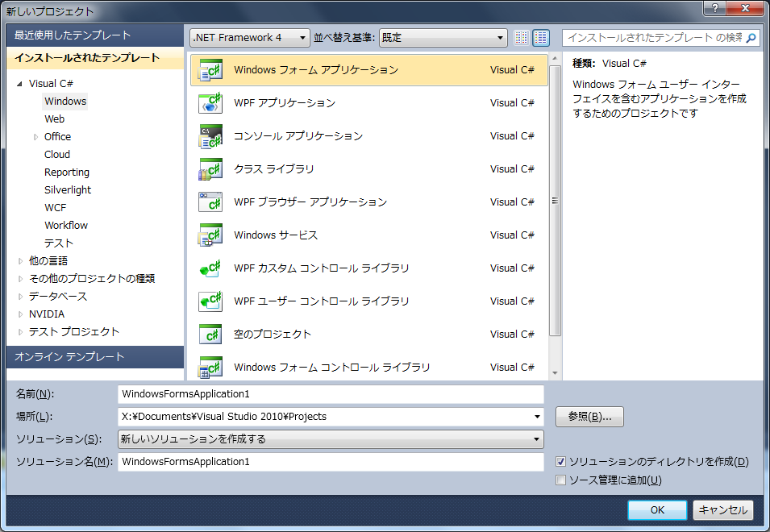The image size is (770, 532).
Task: Select the Silverlight category
Action: tap(68, 190)
